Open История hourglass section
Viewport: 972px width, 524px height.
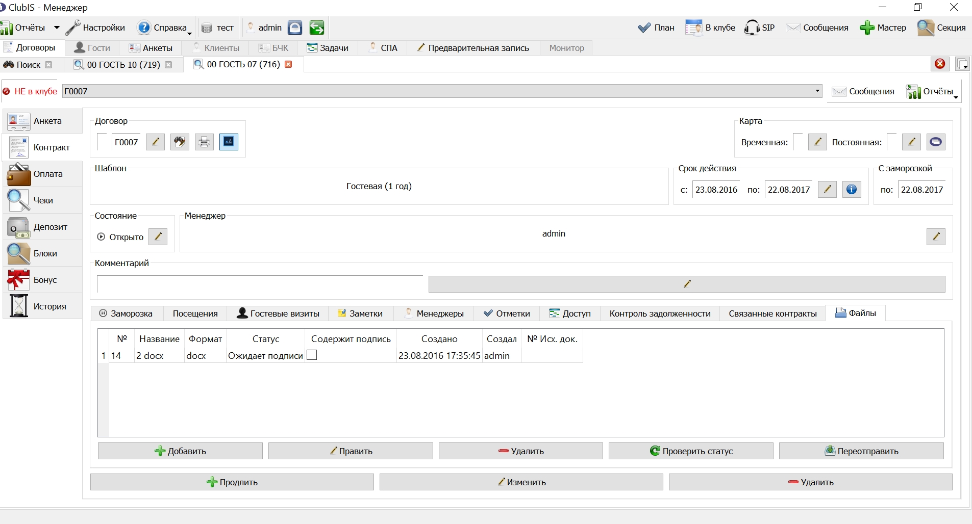point(42,306)
